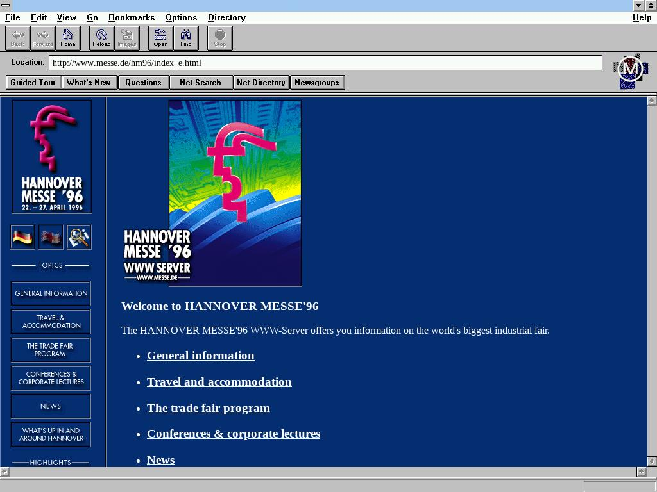
Task: Click the Find binoculars icon
Action: point(185,38)
